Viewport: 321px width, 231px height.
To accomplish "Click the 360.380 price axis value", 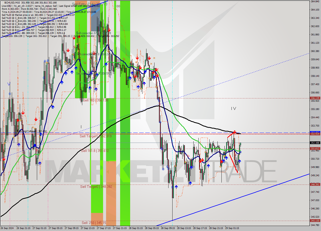I will (315, 51).
